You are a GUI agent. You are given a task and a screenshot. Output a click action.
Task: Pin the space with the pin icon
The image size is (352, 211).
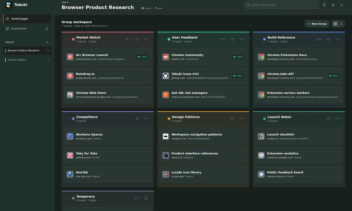(324, 5)
